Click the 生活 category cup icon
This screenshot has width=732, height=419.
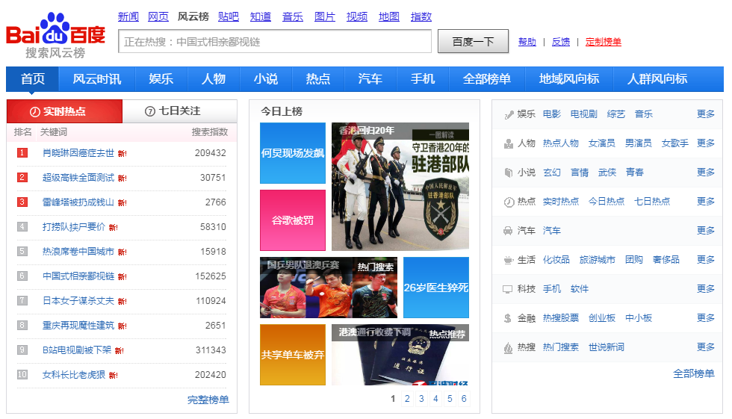click(x=509, y=260)
